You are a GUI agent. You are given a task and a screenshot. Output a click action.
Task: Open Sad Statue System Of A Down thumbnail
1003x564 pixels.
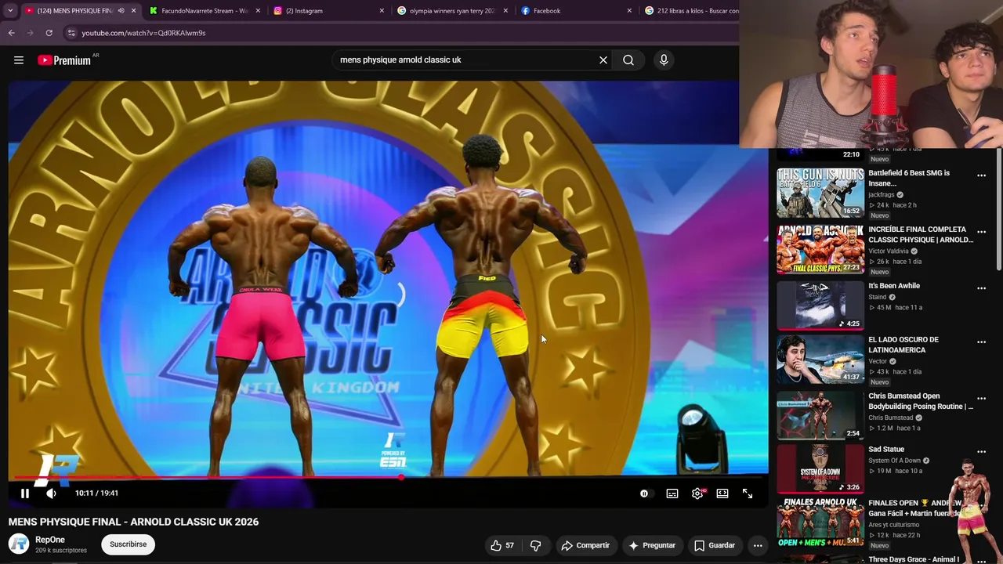[820, 469]
